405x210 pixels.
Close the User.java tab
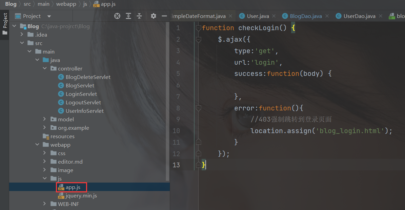[x=274, y=16]
